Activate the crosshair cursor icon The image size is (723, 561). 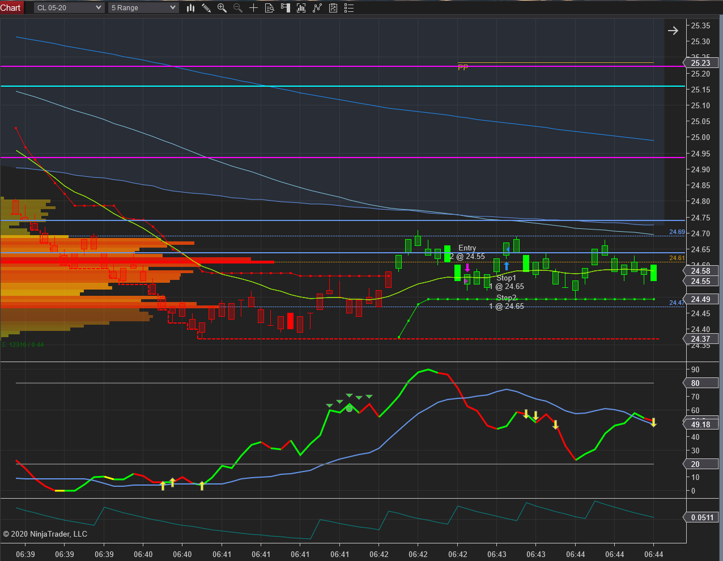coord(254,8)
